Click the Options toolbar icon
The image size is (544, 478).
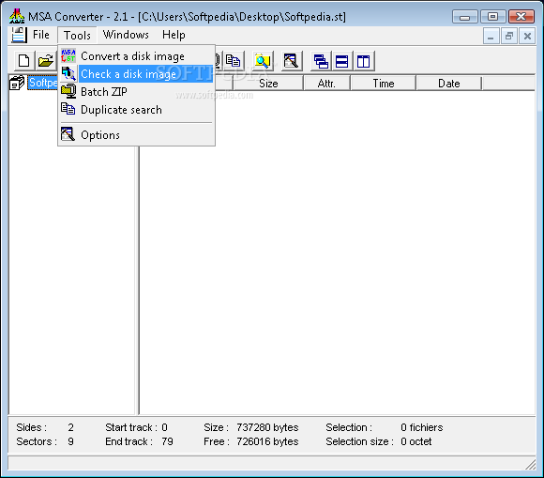292,61
